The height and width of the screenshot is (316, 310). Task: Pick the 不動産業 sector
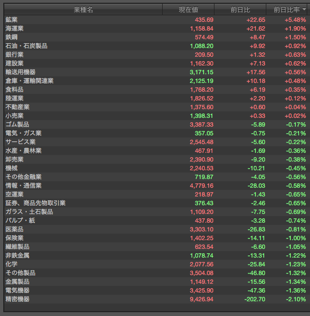pyautogui.click(x=17, y=107)
